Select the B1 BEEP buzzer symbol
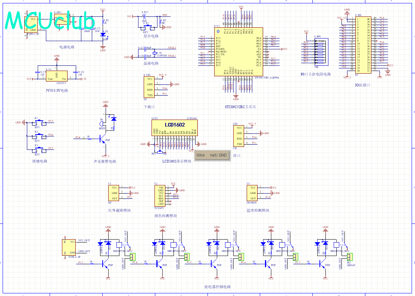 [x=102, y=124]
